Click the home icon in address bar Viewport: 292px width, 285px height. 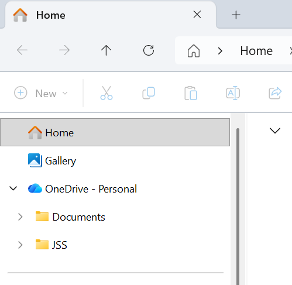[194, 51]
